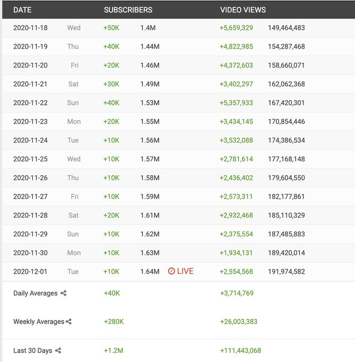Click the date 2020-12-01

coord(30,271)
